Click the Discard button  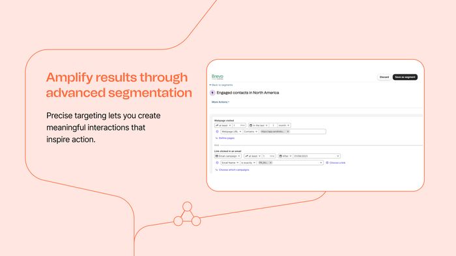(x=384, y=77)
